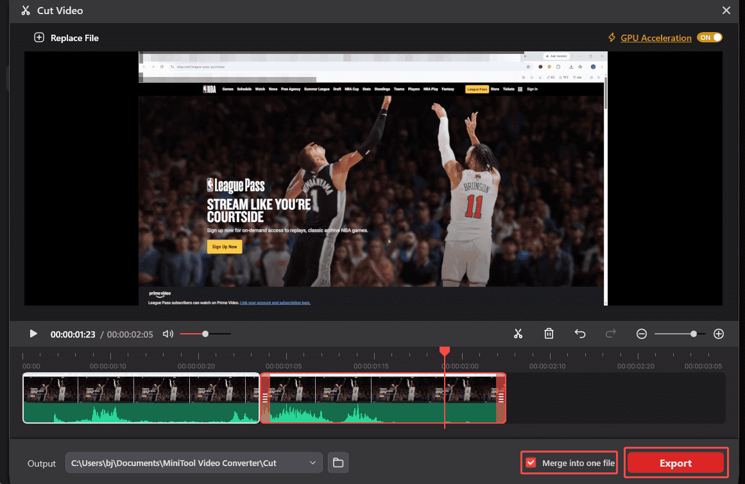This screenshot has width=745, height=484.
Task: Play the video preview
Action: click(x=33, y=334)
